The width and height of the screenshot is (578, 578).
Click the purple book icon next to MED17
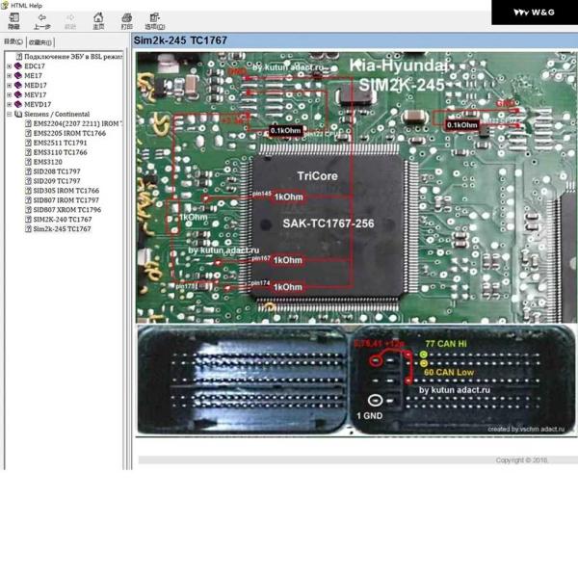18,85
